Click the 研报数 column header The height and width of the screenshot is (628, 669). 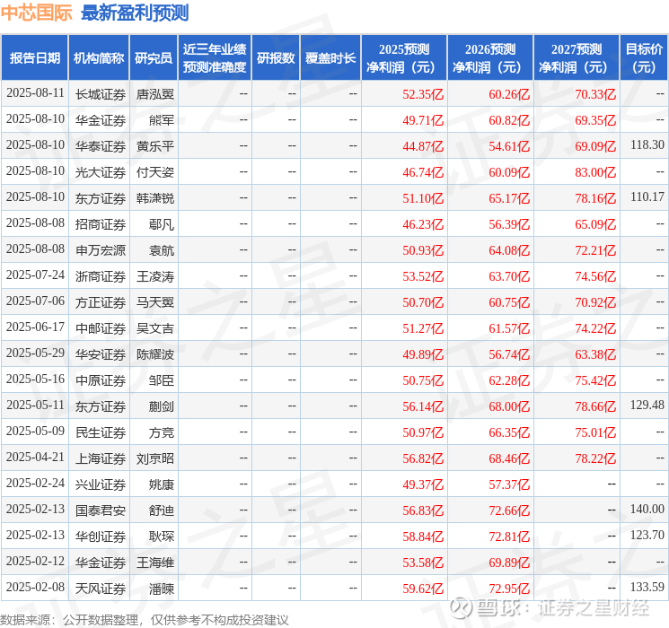click(276, 57)
